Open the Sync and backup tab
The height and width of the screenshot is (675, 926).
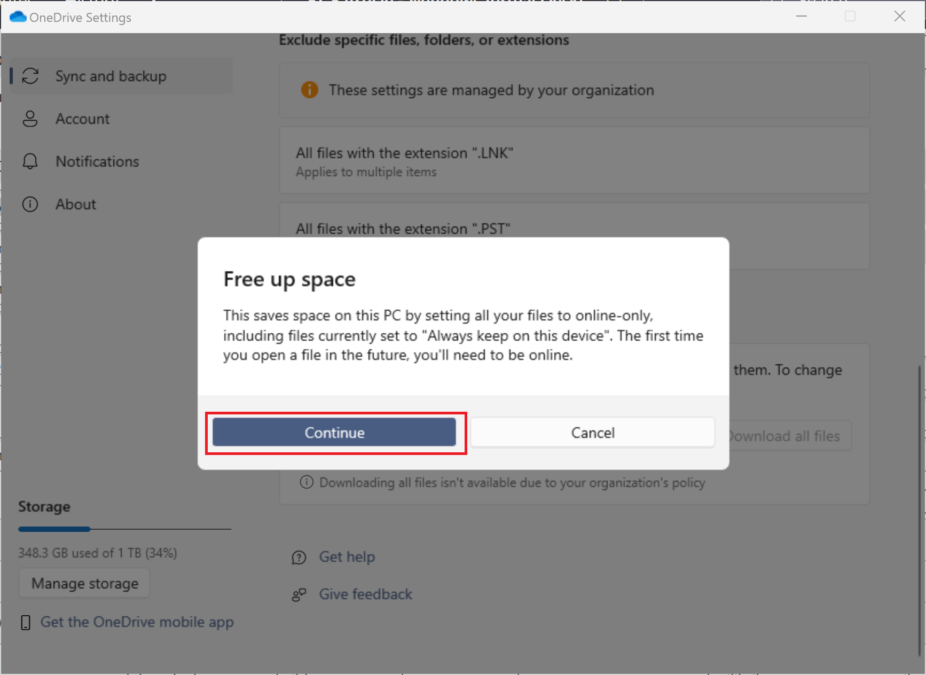click(111, 76)
